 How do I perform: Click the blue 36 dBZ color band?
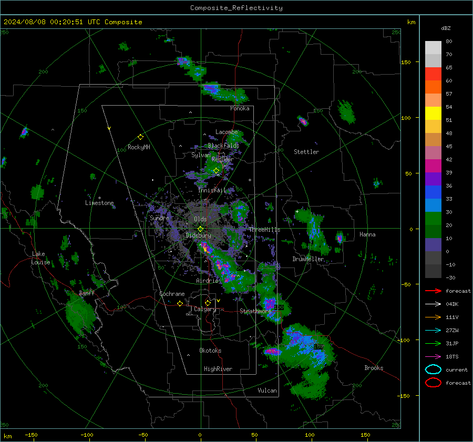[x=433, y=192]
